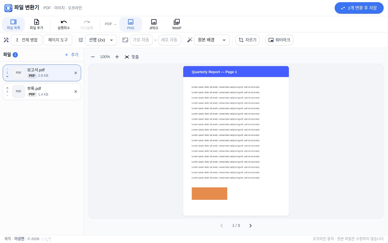This screenshot has height=243, width=388.
Task: Open 파일 추가 from the toolbar
Action: point(36,24)
